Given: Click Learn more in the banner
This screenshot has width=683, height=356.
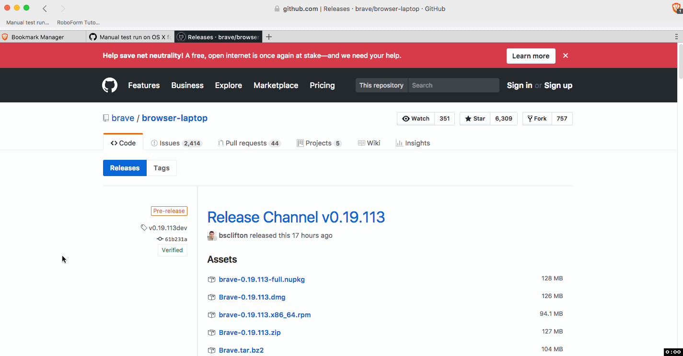Looking at the screenshot, I should 531,56.
